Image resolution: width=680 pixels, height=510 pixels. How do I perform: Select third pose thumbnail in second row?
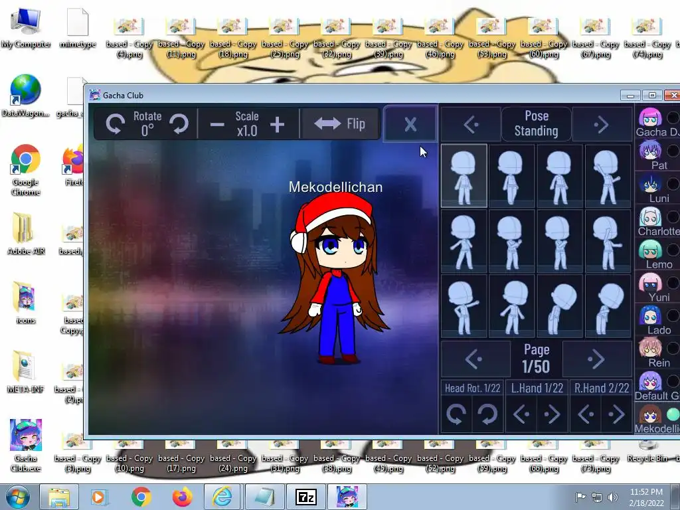pyautogui.click(x=560, y=241)
